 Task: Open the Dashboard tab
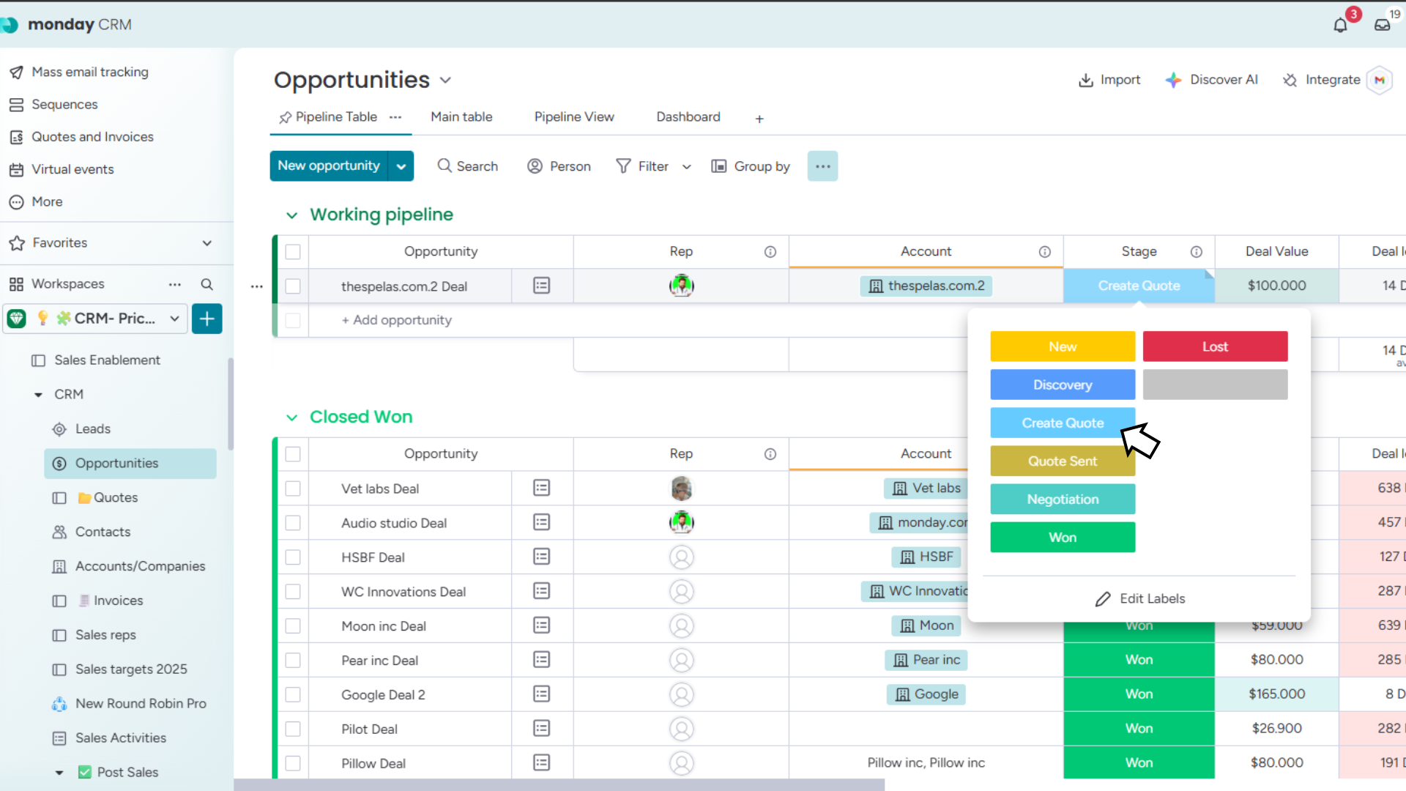pos(688,117)
